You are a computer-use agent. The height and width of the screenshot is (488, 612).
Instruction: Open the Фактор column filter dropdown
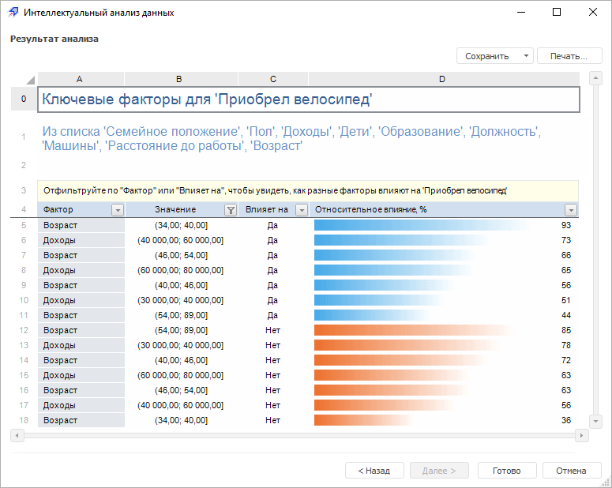(x=118, y=210)
